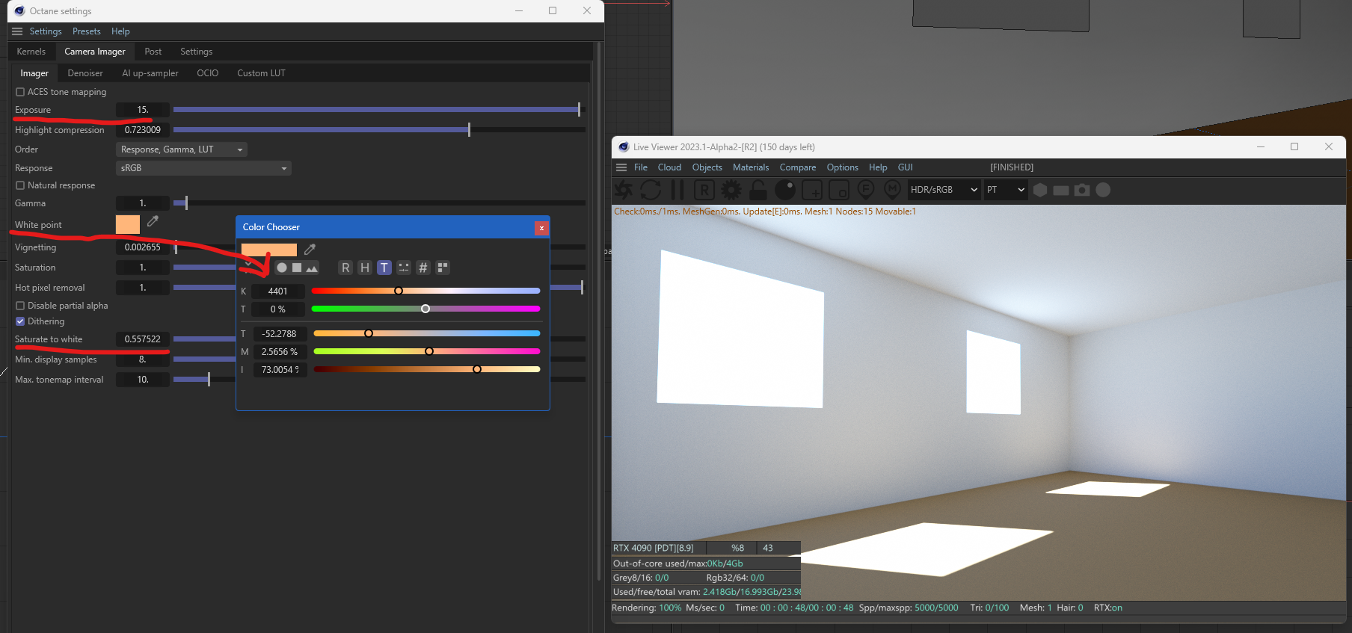Adjust the Highlight compression slider
This screenshot has height=633, width=1352.
click(379, 130)
